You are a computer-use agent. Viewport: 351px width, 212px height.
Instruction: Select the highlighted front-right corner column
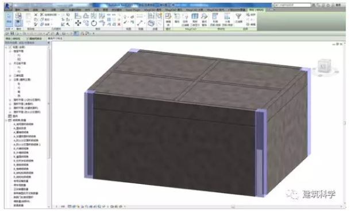pyautogui.click(x=261, y=153)
